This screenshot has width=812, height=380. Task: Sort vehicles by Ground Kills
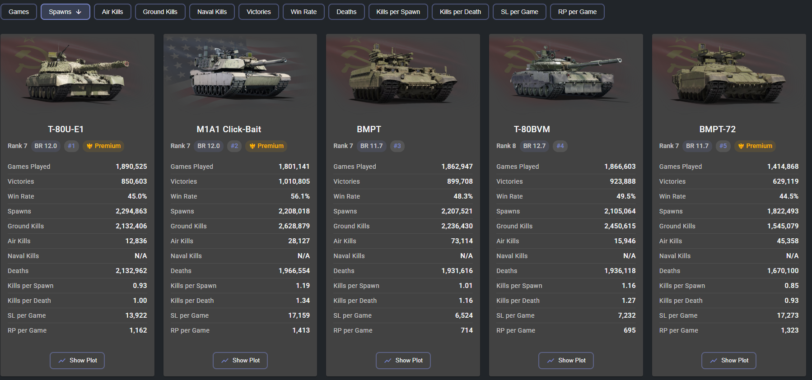pos(160,12)
